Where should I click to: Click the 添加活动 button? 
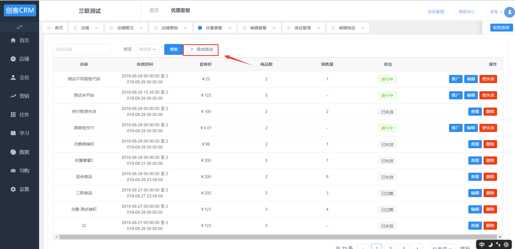201,50
